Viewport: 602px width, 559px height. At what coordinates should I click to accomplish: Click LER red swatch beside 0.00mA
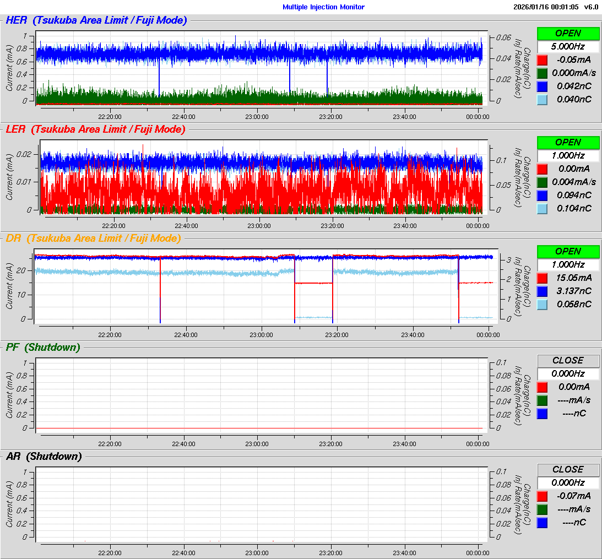(542, 169)
